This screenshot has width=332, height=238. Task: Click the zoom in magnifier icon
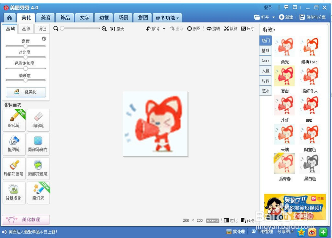(104, 29)
